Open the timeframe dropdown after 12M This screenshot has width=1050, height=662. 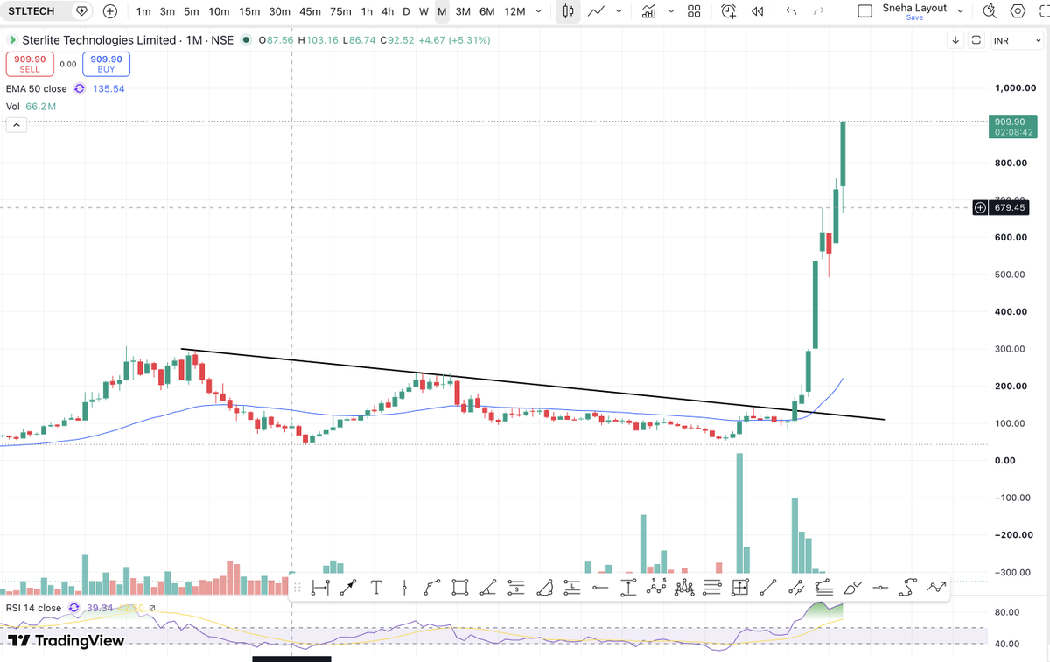point(538,11)
